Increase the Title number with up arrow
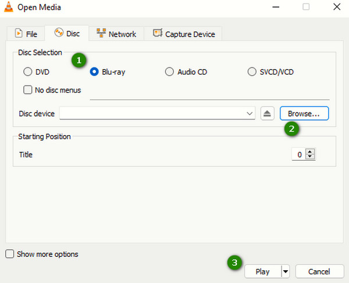349x283 pixels. coord(310,152)
